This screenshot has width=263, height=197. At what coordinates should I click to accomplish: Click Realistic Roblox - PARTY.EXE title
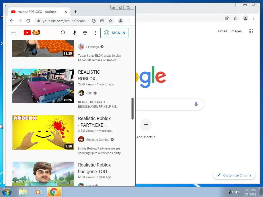click(94, 122)
